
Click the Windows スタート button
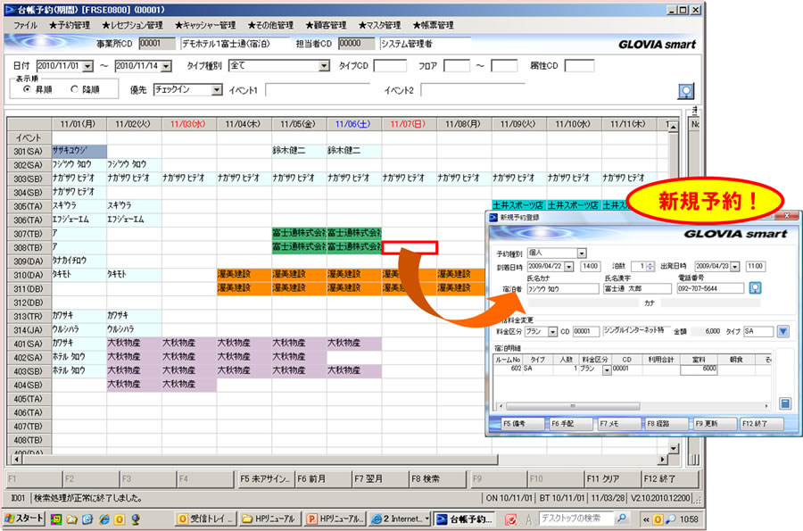24,519
